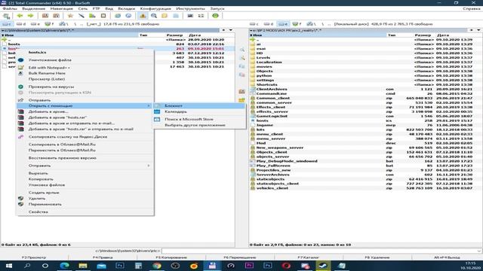
Task: Select drive c in right panel
Action: click(254, 24)
